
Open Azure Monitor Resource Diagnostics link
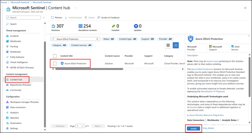click(x=206, y=115)
